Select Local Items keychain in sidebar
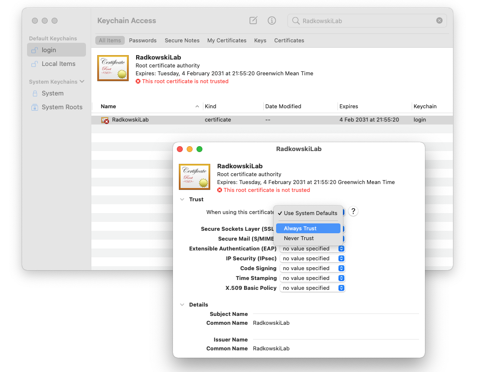The height and width of the screenshot is (372, 478). (x=56, y=64)
